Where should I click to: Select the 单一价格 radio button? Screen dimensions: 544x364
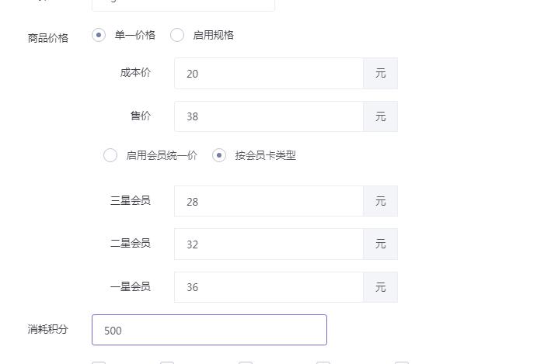click(99, 35)
